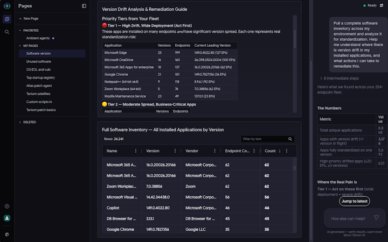Click the New Page plus button
The width and height of the screenshot is (388, 242).
click(x=29, y=18)
